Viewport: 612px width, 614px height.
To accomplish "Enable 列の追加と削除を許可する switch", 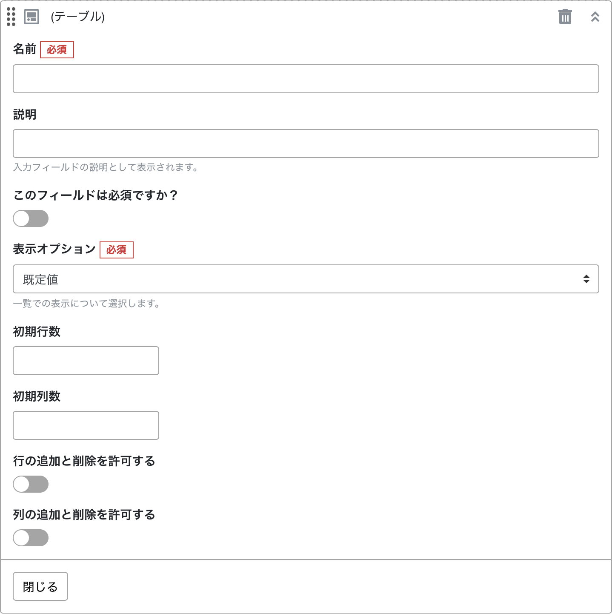I will click(x=31, y=538).
